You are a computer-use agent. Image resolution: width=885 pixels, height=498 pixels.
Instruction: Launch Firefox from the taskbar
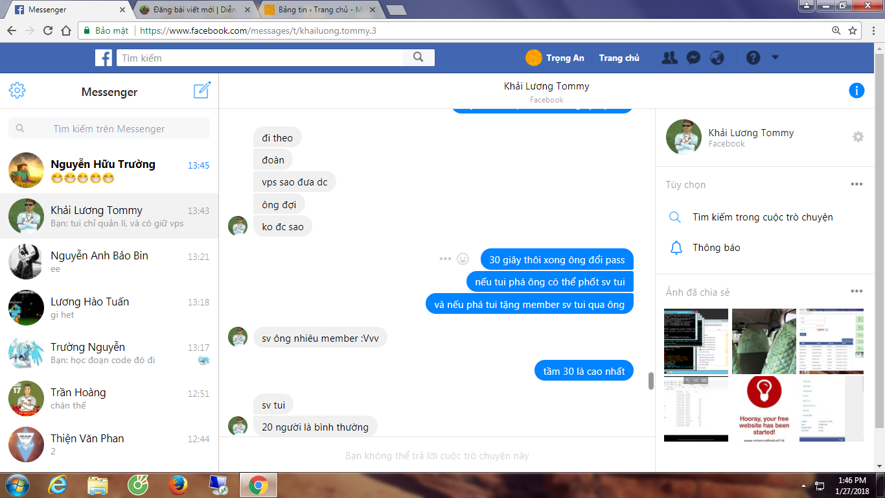click(x=178, y=485)
